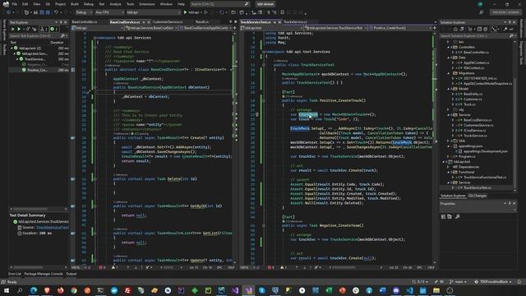Open the Debug configuration dropdown
This screenshot has height=296, width=526.
point(84,12)
